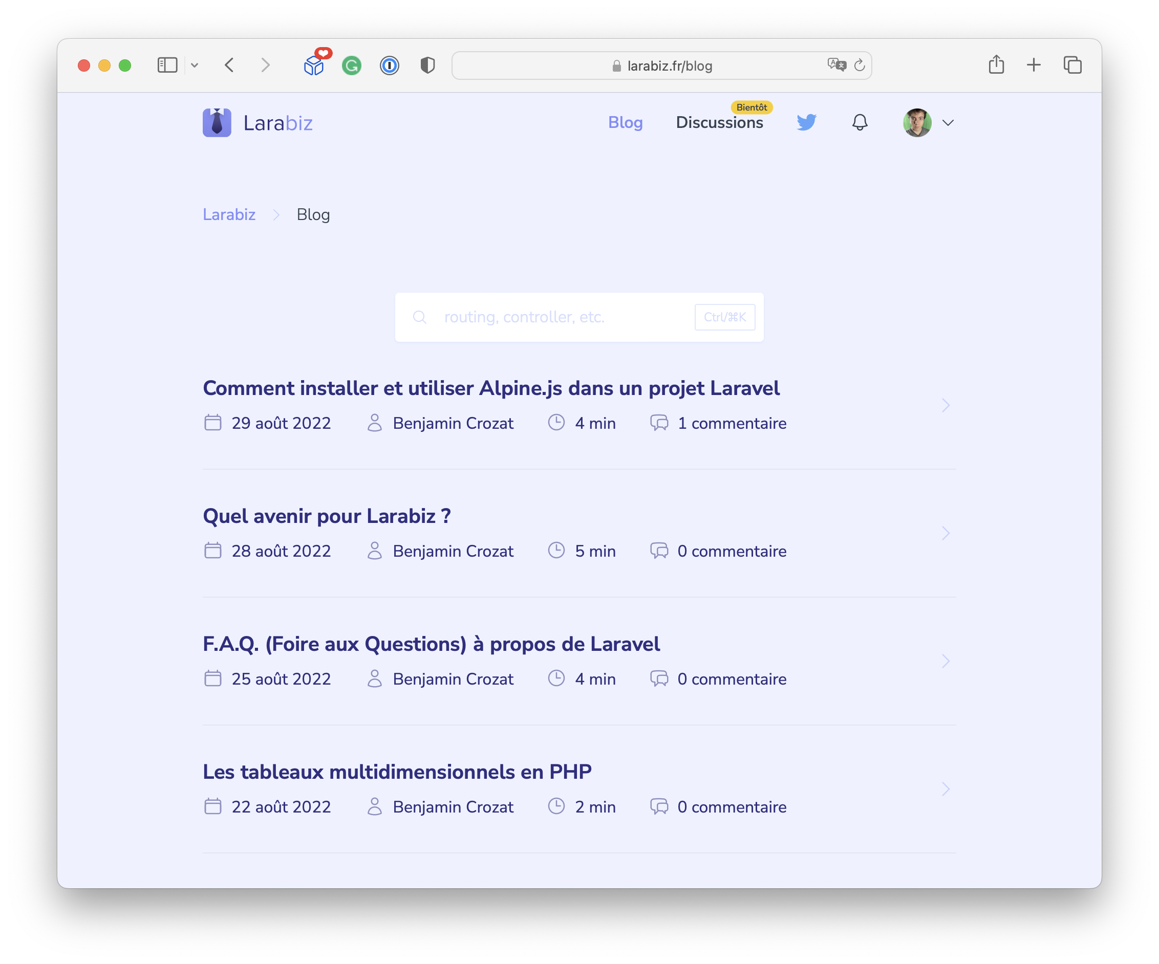Reload the page with the refresh icon
The image size is (1159, 964).
coord(860,65)
